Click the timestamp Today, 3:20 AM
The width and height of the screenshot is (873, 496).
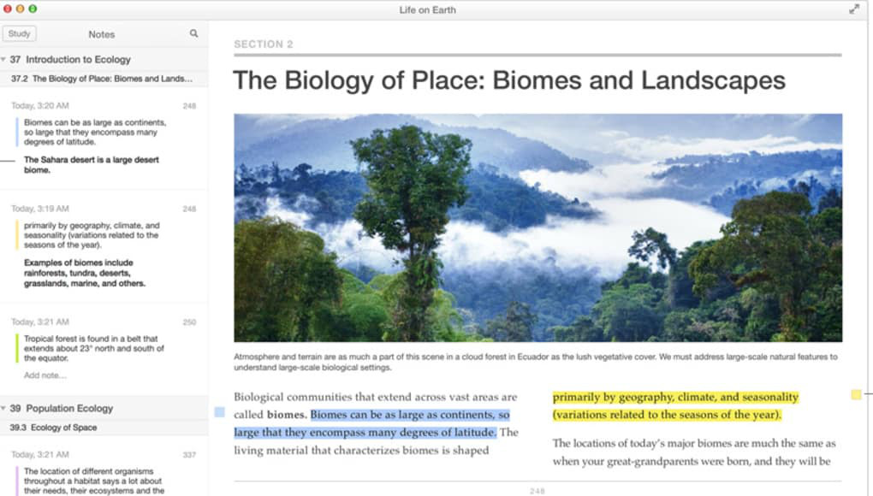(x=40, y=106)
